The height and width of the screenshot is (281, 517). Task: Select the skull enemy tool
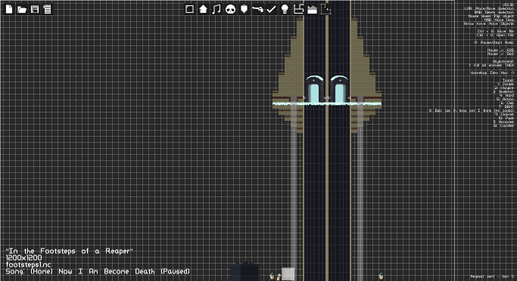[x=230, y=9]
